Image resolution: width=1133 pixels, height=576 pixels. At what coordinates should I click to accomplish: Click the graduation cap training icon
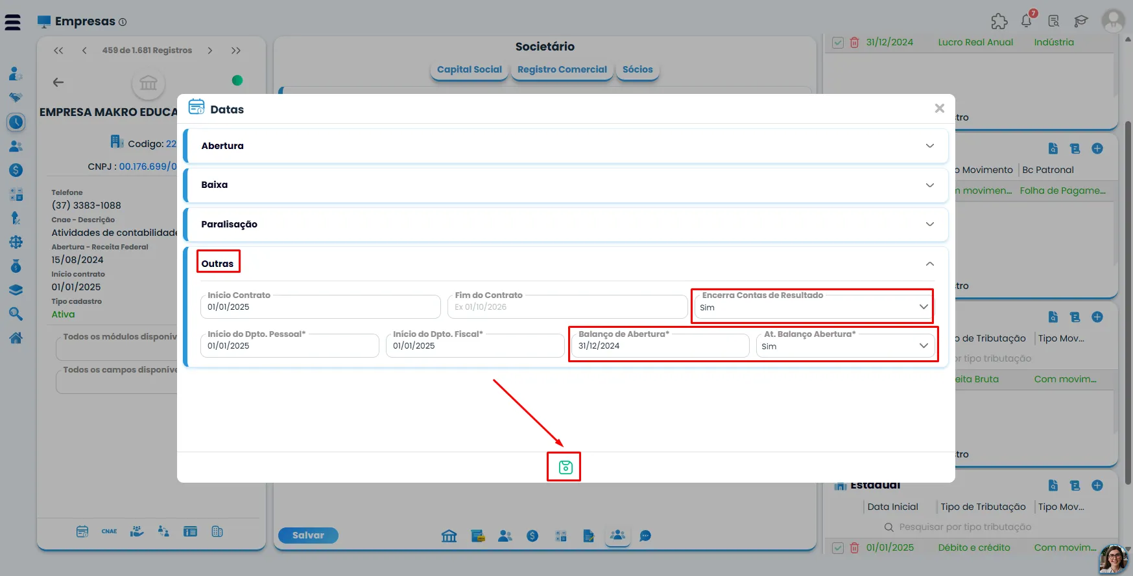(1080, 21)
